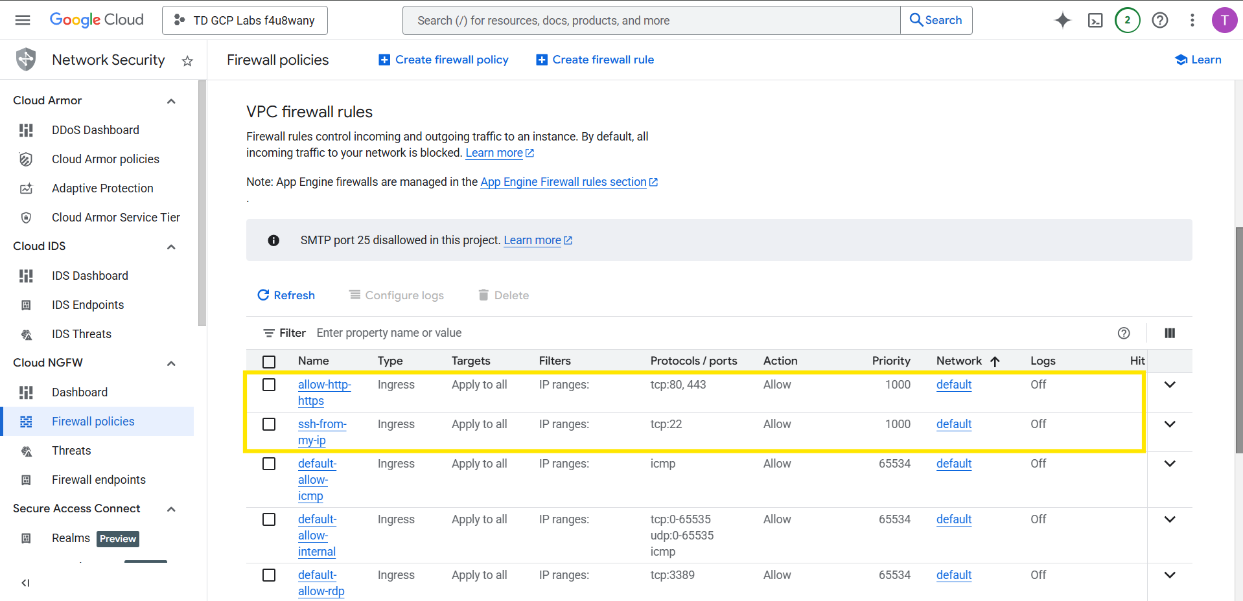
Task: Pin Network Security with the star icon
Action: (x=187, y=61)
